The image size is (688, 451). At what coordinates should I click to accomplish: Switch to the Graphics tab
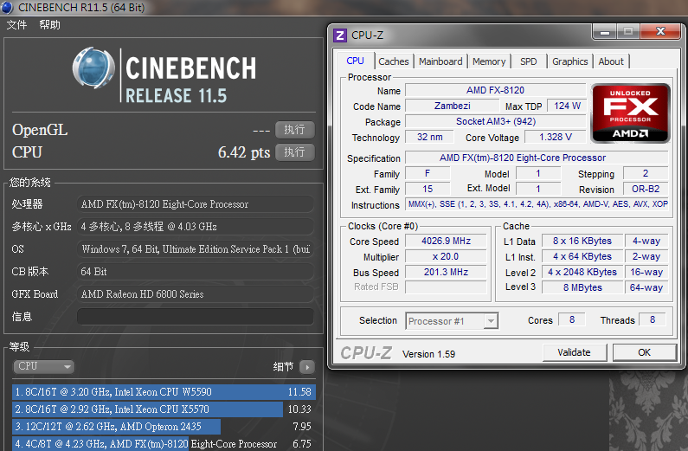click(569, 61)
